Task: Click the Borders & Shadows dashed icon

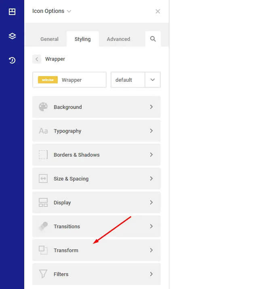Action: coord(43,155)
